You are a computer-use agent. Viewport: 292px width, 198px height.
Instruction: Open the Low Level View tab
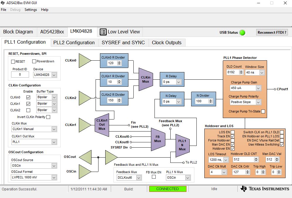pyautogui.click(x=120, y=32)
